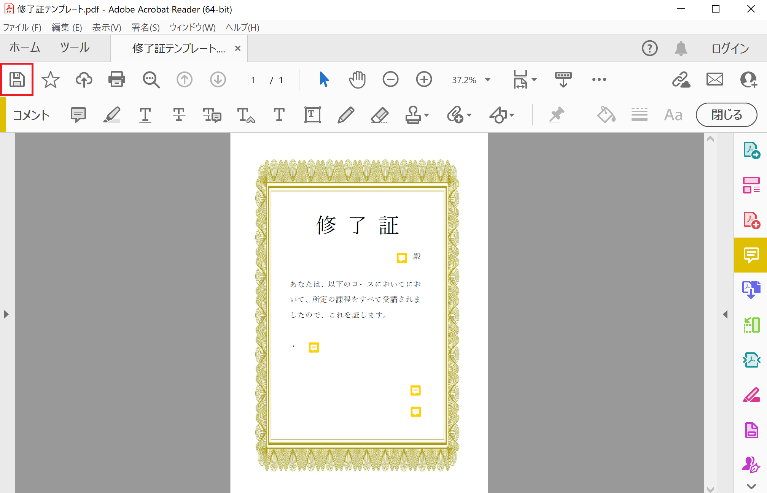Open the find text magnifier tool
The image size is (767, 493).
[151, 80]
